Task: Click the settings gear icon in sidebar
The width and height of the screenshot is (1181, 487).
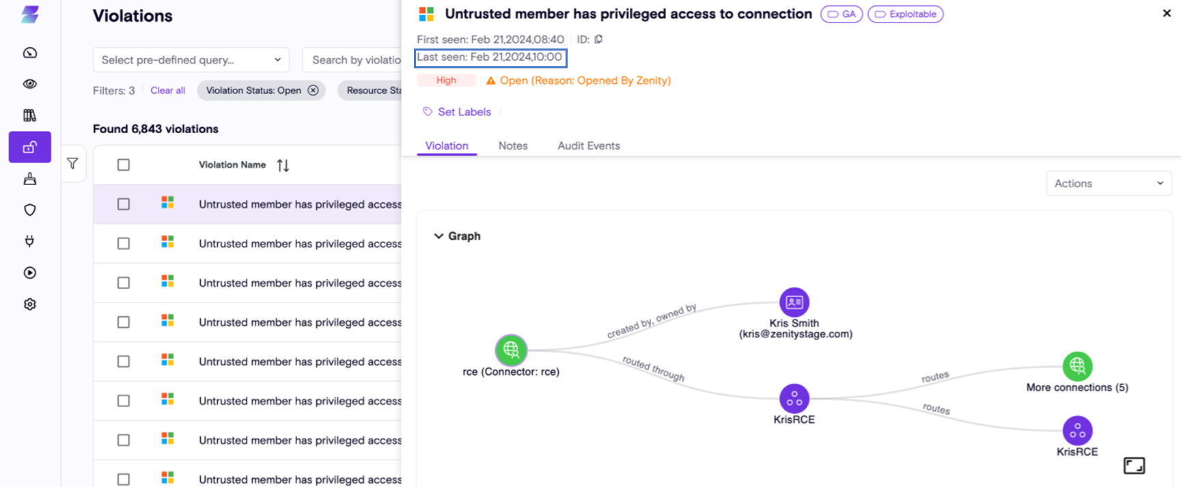Action: pyautogui.click(x=30, y=304)
